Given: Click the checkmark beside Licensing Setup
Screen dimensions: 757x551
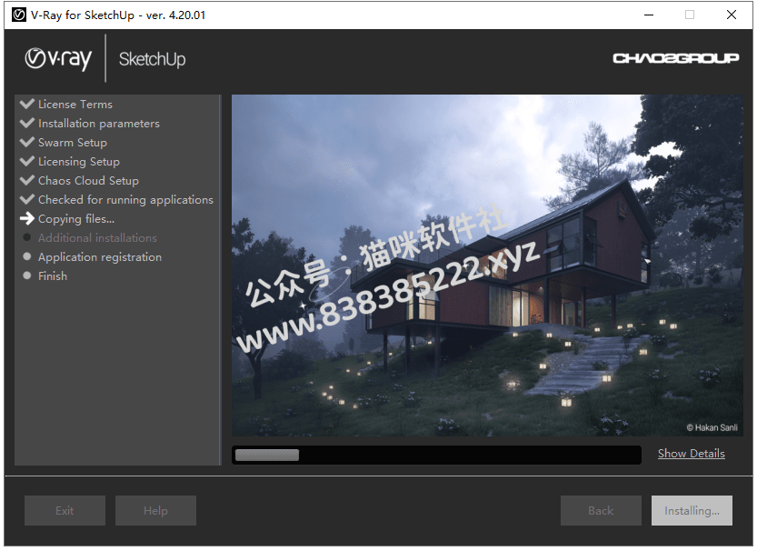Looking at the screenshot, I should [27, 161].
